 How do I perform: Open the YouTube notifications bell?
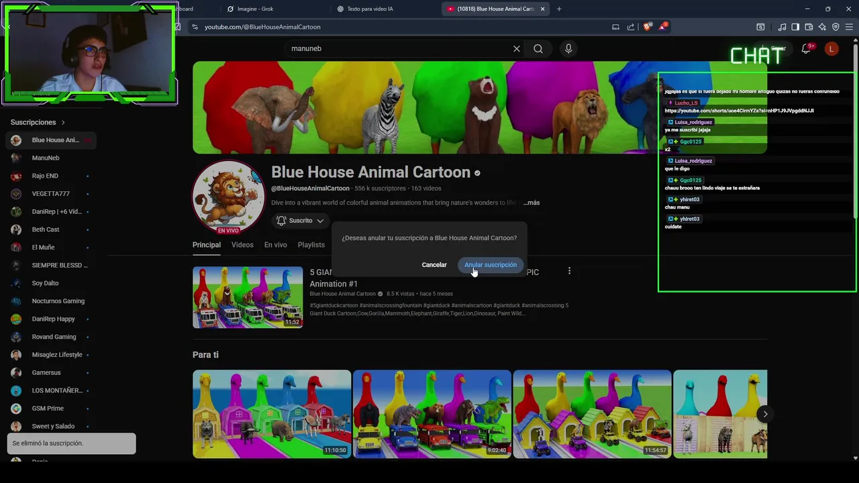806,48
